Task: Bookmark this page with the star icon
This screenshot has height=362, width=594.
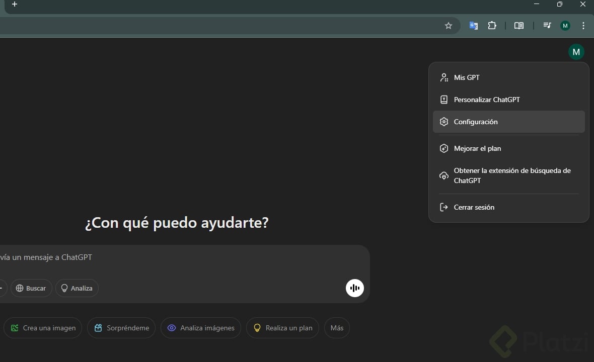Action: click(449, 26)
